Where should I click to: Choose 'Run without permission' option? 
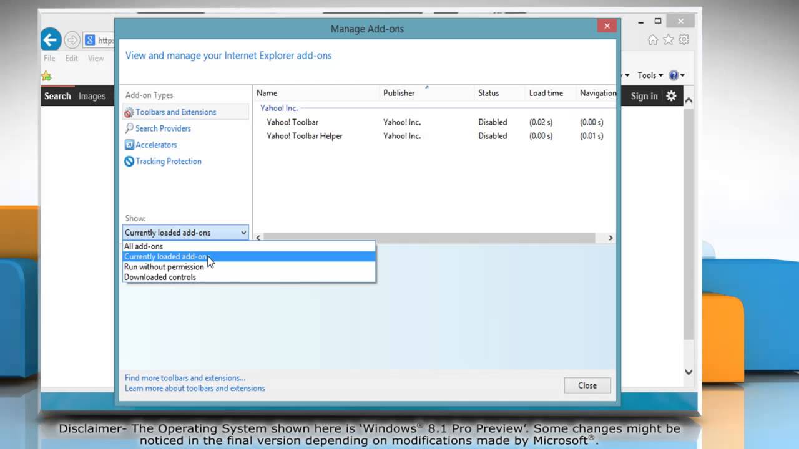tap(164, 267)
